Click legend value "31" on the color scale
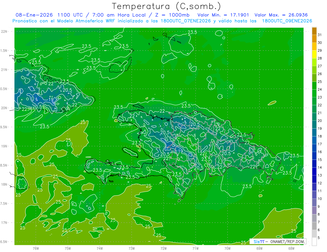327x252 pixels. [x=320, y=35]
